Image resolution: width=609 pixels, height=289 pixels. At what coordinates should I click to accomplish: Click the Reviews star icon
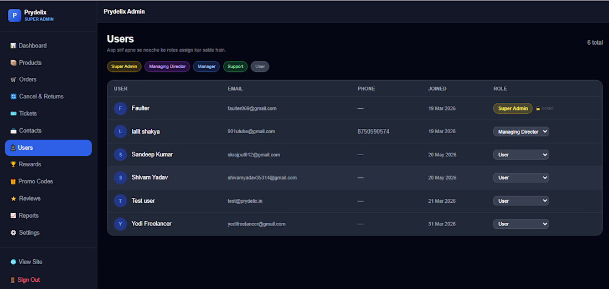pos(13,198)
